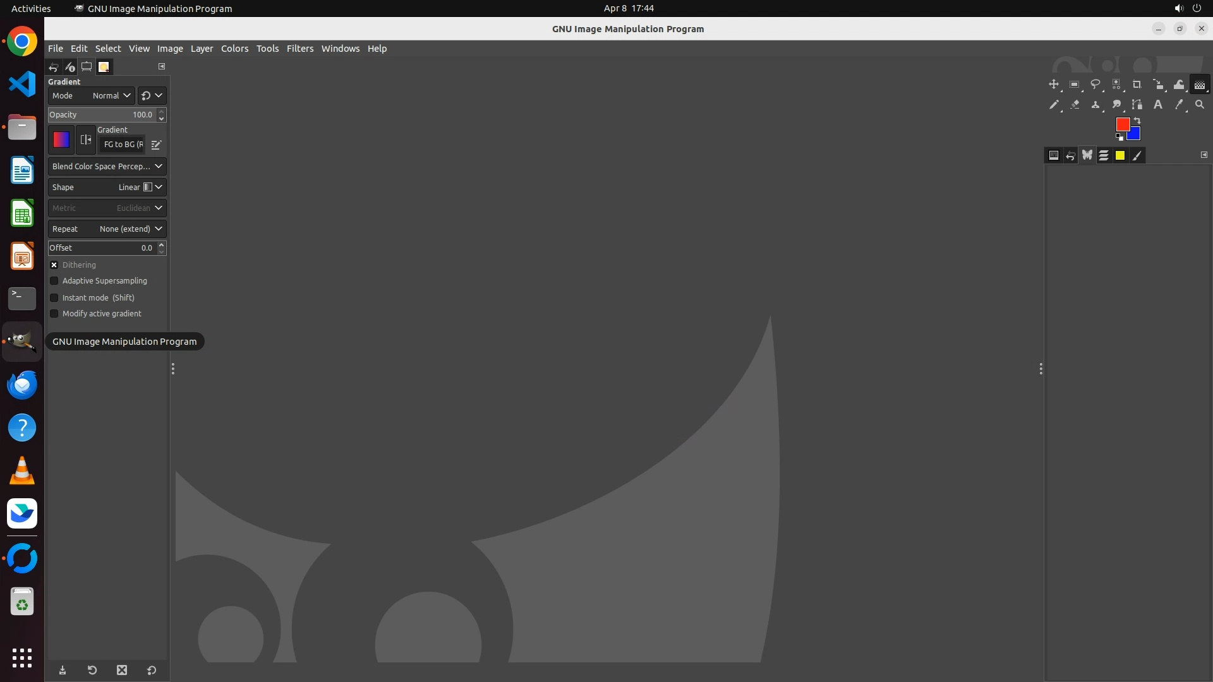Select the Zoom magnifier tool

pyautogui.click(x=1200, y=105)
